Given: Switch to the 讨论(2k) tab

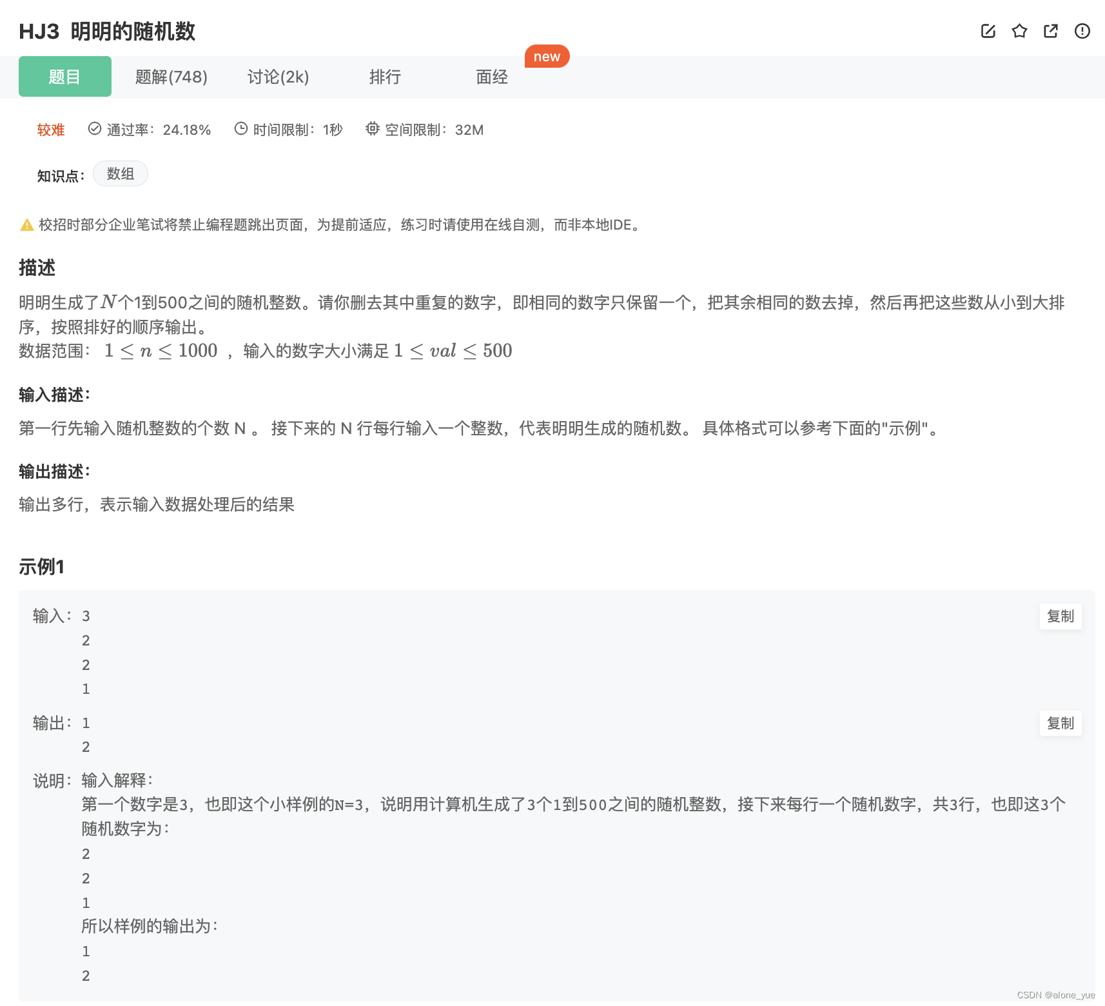Looking at the screenshot, I should pos(279,77).
